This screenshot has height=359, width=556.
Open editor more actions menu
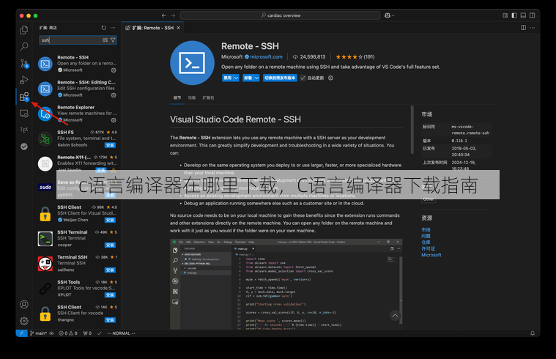pyautogui.click(x=533, y=28)
